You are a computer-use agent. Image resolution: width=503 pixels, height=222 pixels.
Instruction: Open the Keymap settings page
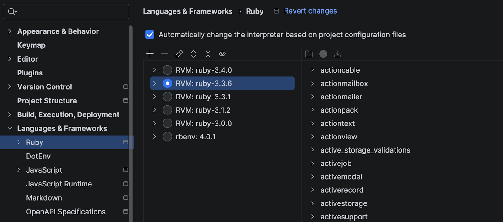(x=31, y=45)
